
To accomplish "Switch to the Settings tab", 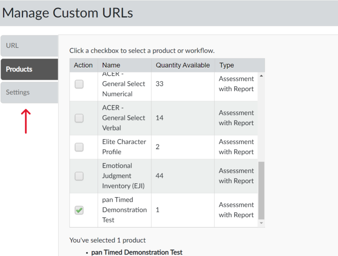I will point(29,92).
